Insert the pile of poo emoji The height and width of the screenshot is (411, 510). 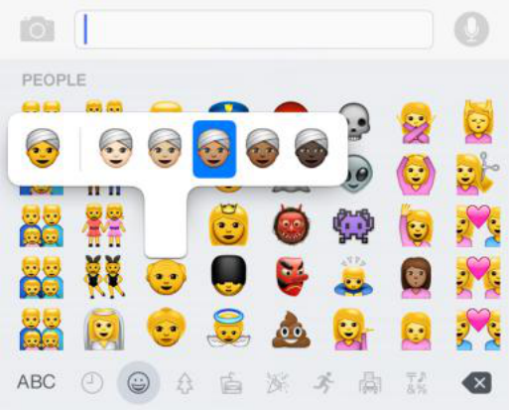tap(291, 330)
